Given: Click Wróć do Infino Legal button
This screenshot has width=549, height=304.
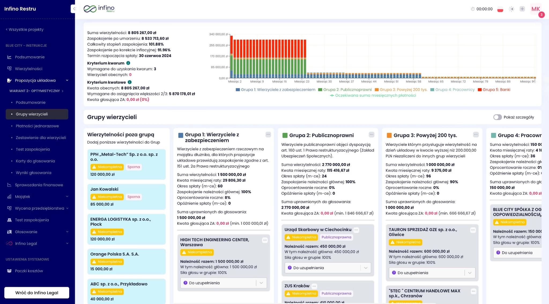Looking at the screenshot, I should click(37, 293).
